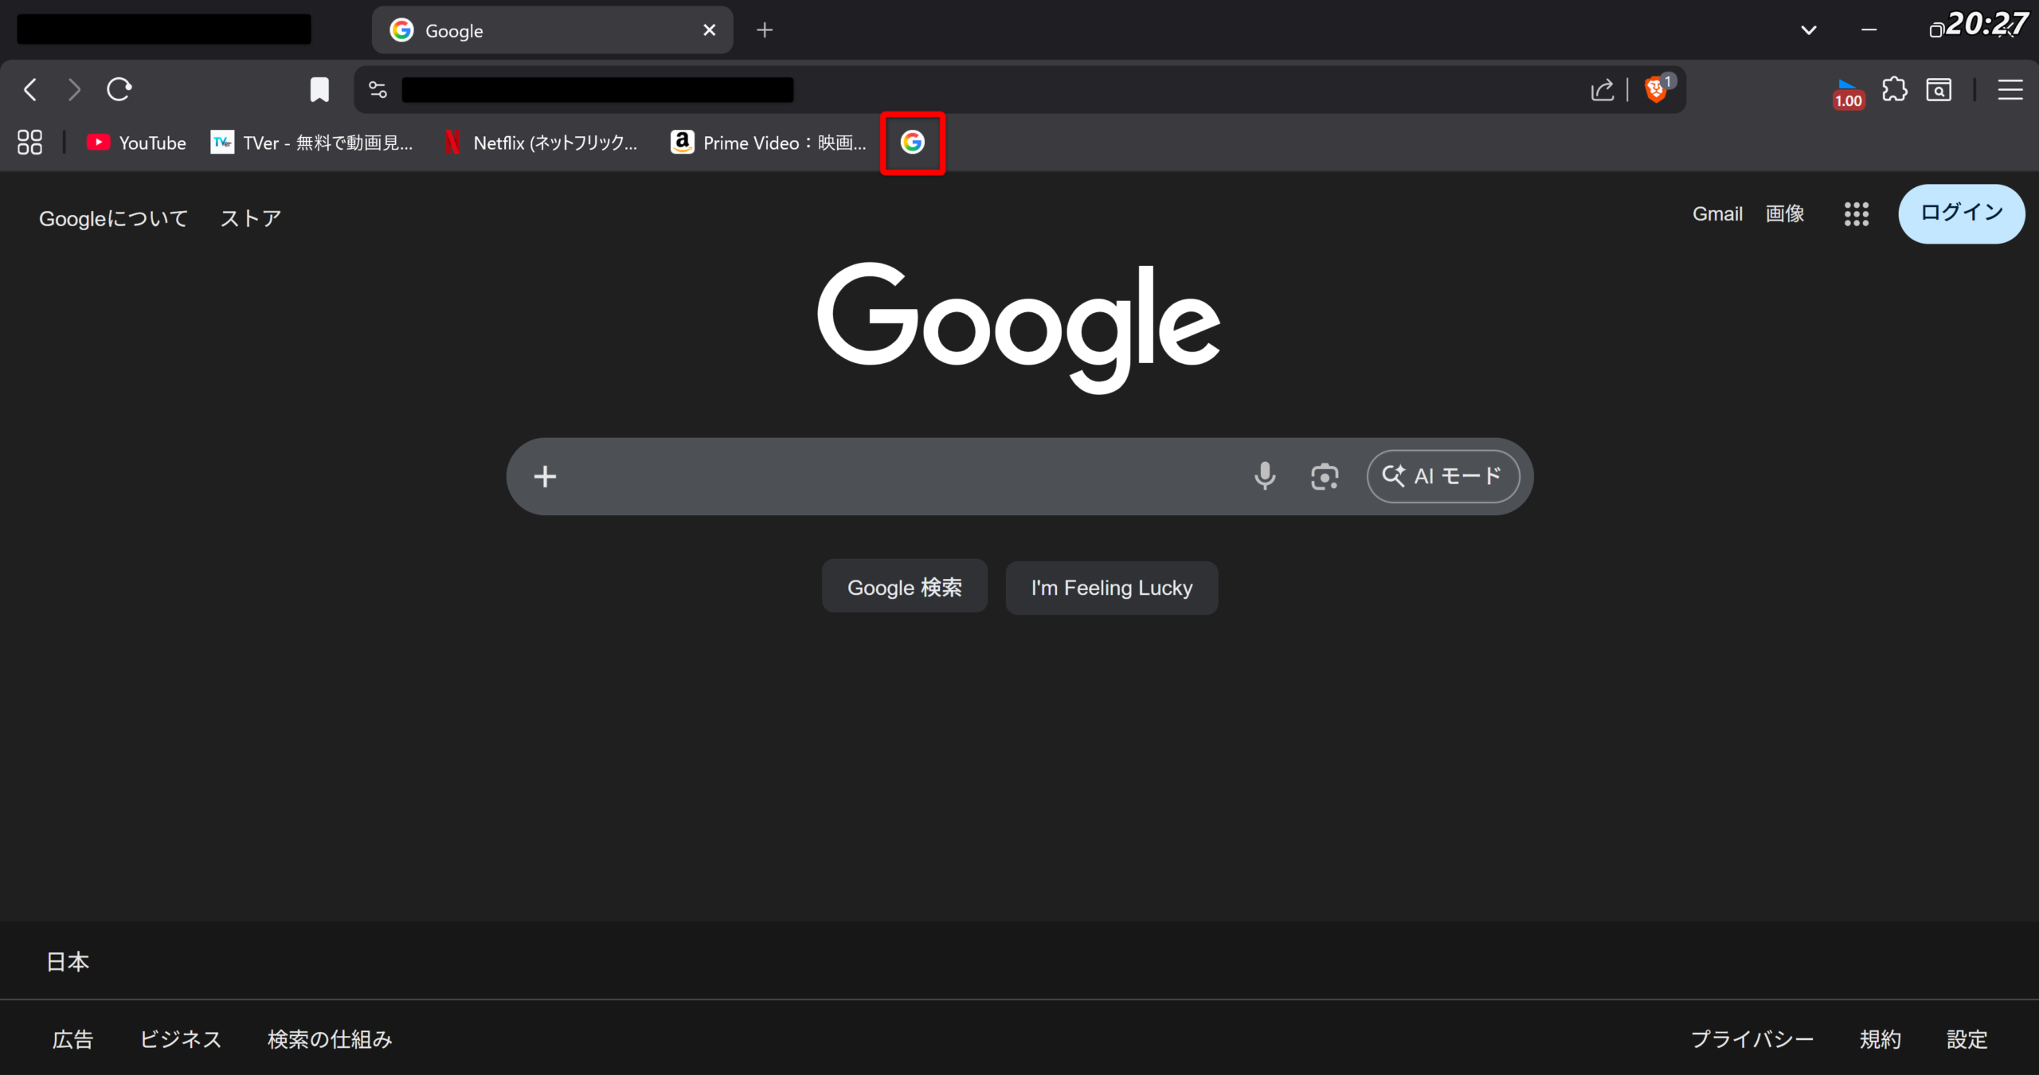Open a new tab with plus
Image resolution: width=2039 pixels, height=1075 pixels.
click(x=765, y=30)
